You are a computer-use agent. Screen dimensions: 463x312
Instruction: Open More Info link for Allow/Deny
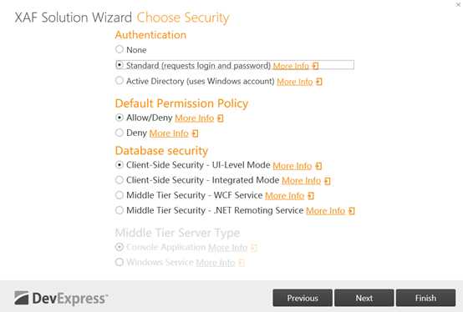[194, 118]
